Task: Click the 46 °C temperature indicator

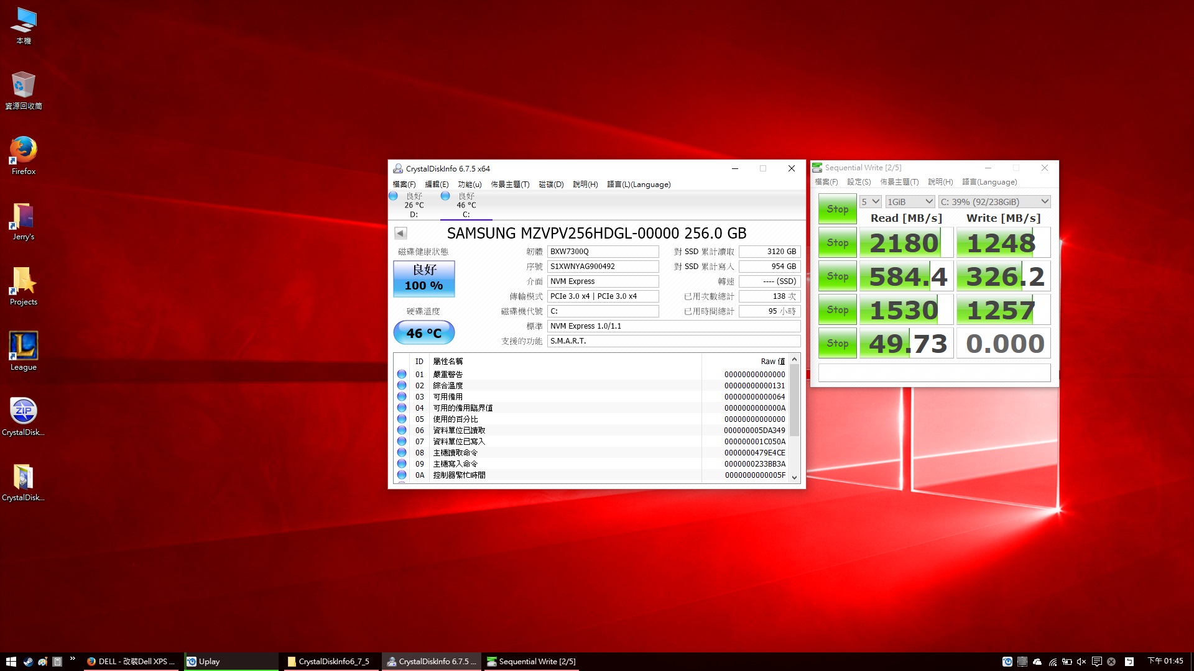Action: click(424, 333)
